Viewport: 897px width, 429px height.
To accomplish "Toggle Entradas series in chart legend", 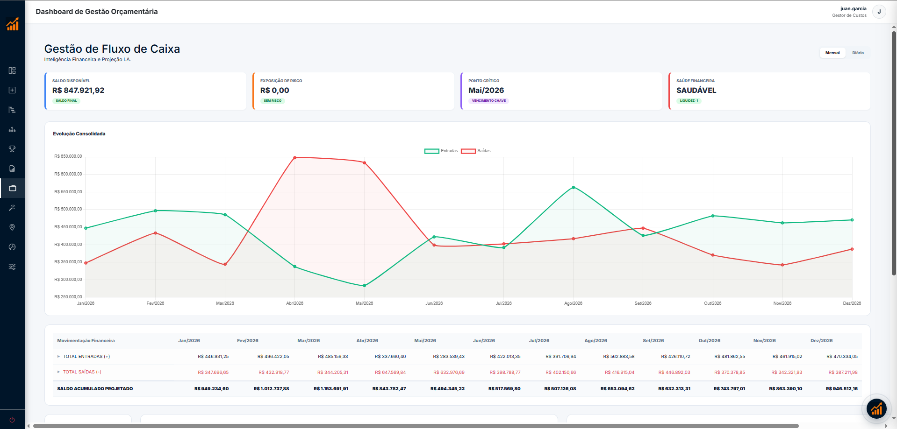I will click(441, 151).
